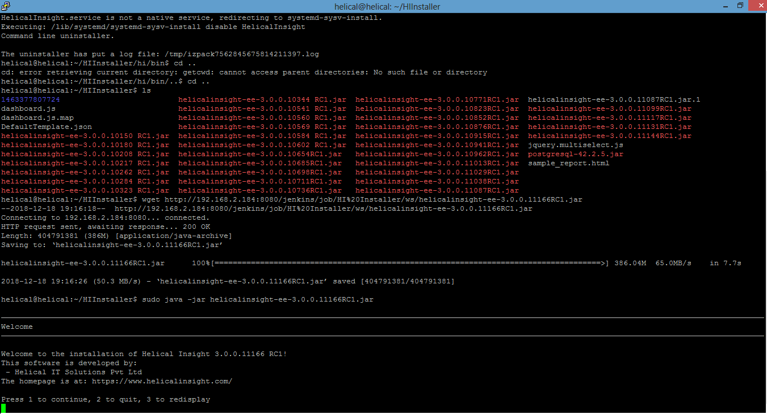Select the file name 'sample_report.html'
Image resolution: width=767 pixels, height=414 pixels.
(569, 163)
